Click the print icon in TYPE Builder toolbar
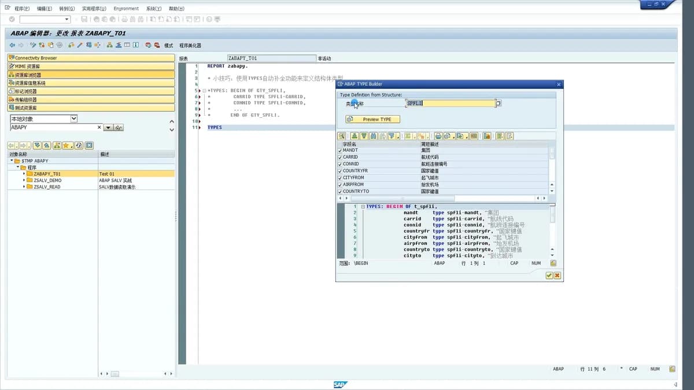This screenshot has height=390, width=694. (x=439, y=136)
